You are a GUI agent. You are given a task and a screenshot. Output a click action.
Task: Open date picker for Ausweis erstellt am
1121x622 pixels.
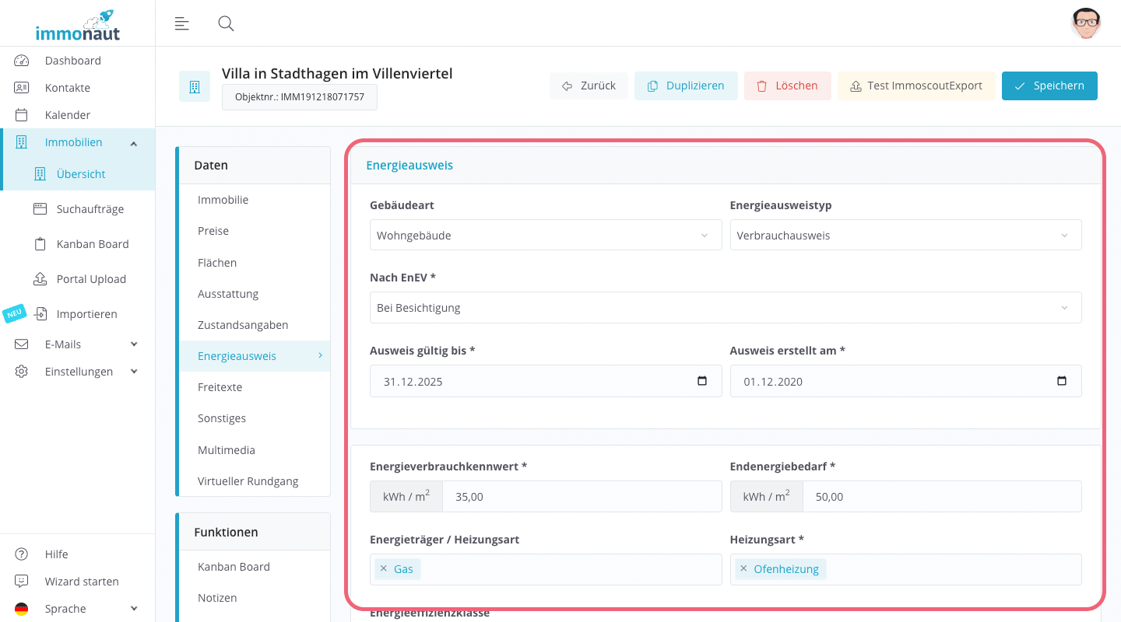tap(1062, 381)
